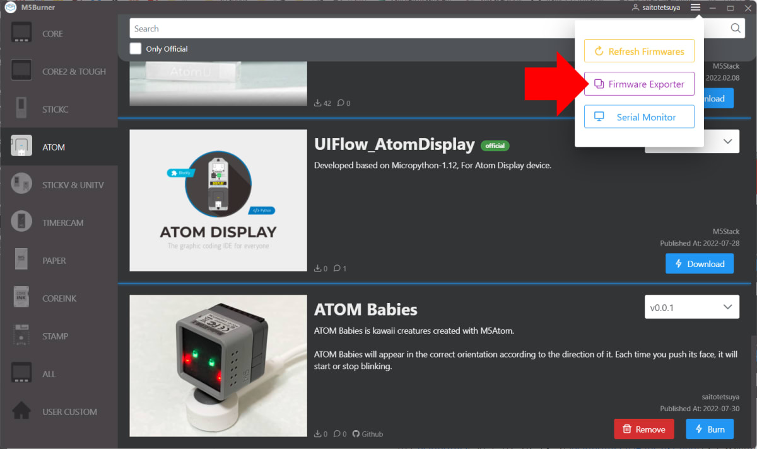Remove the ATOM Babies firmware
Screen dimensions: 757x449
pos(644,429)
